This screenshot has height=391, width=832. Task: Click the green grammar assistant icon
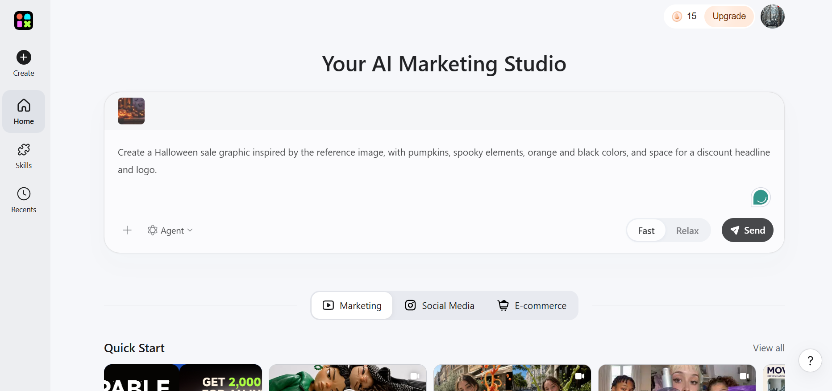pos(761,197)
